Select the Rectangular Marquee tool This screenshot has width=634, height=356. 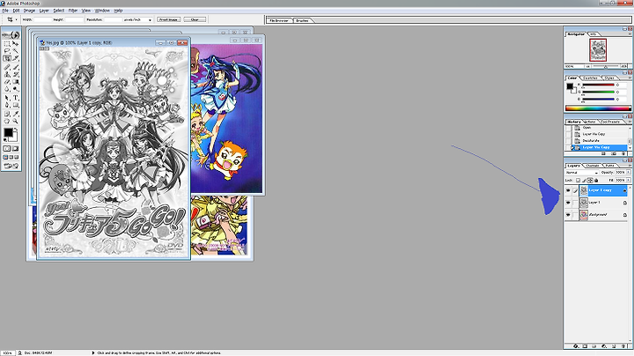(6, 44)
